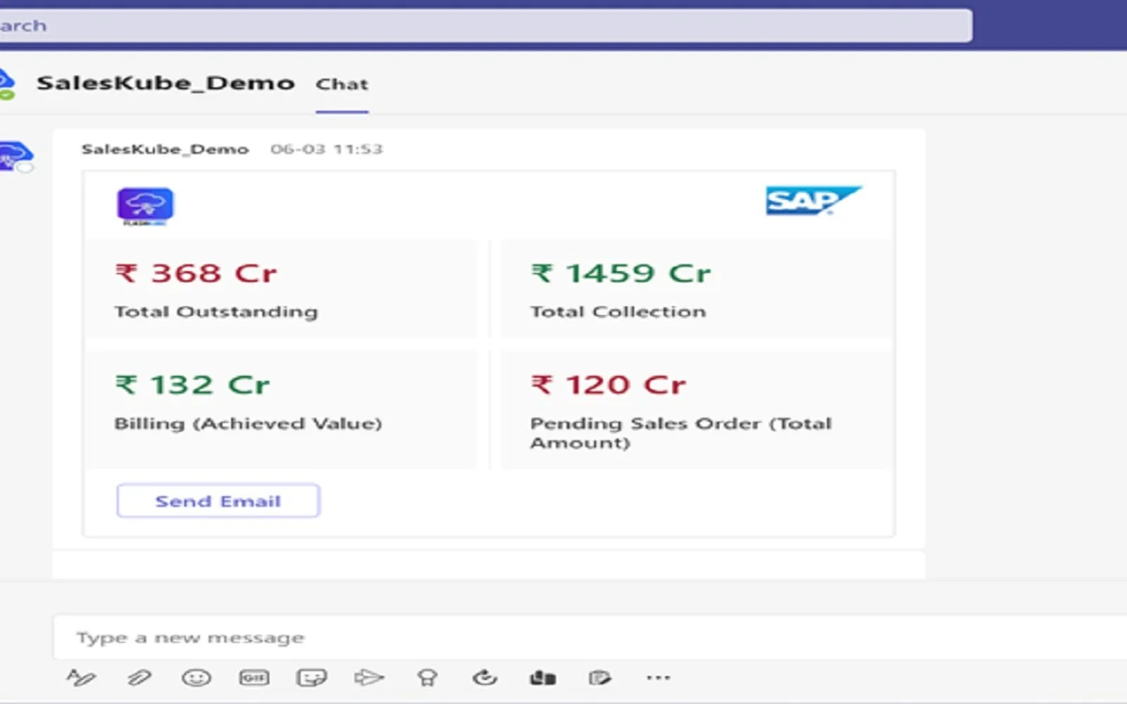Select the 'Total Outstanding' label
Image resolution: width=1127 pixels, height=704 pixels.
[x=216, y=311]
